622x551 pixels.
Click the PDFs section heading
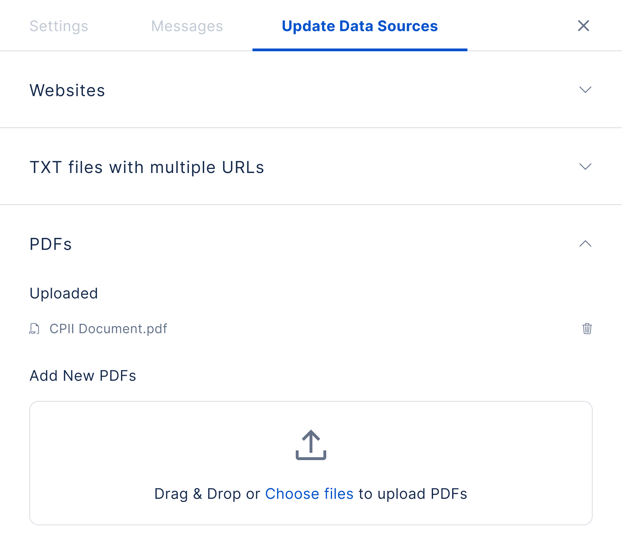tap(51, 244)
